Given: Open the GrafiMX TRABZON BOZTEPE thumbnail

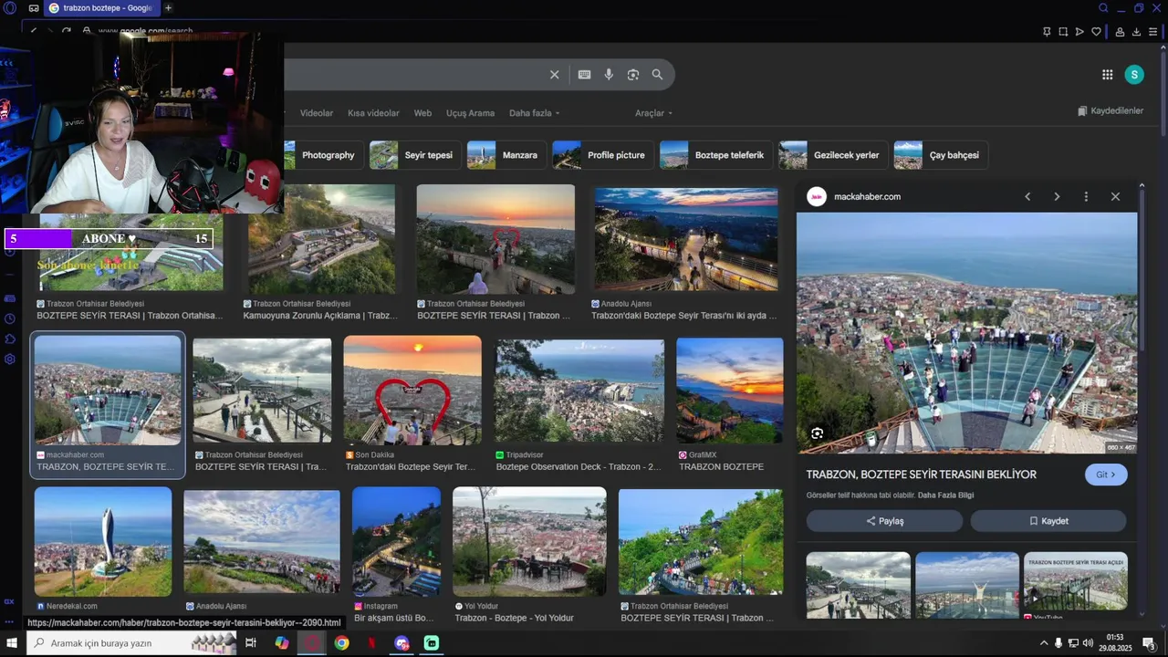Looking at the screenshot, I should tap(729, 391).
